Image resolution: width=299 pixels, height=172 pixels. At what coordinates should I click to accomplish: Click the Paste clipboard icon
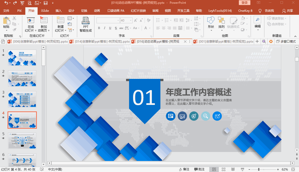point(6,21)
